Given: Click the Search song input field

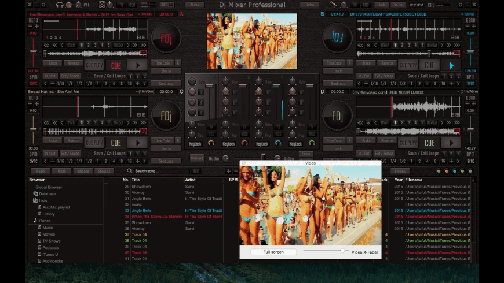Looking at the screenshot, I should (162, 171).
